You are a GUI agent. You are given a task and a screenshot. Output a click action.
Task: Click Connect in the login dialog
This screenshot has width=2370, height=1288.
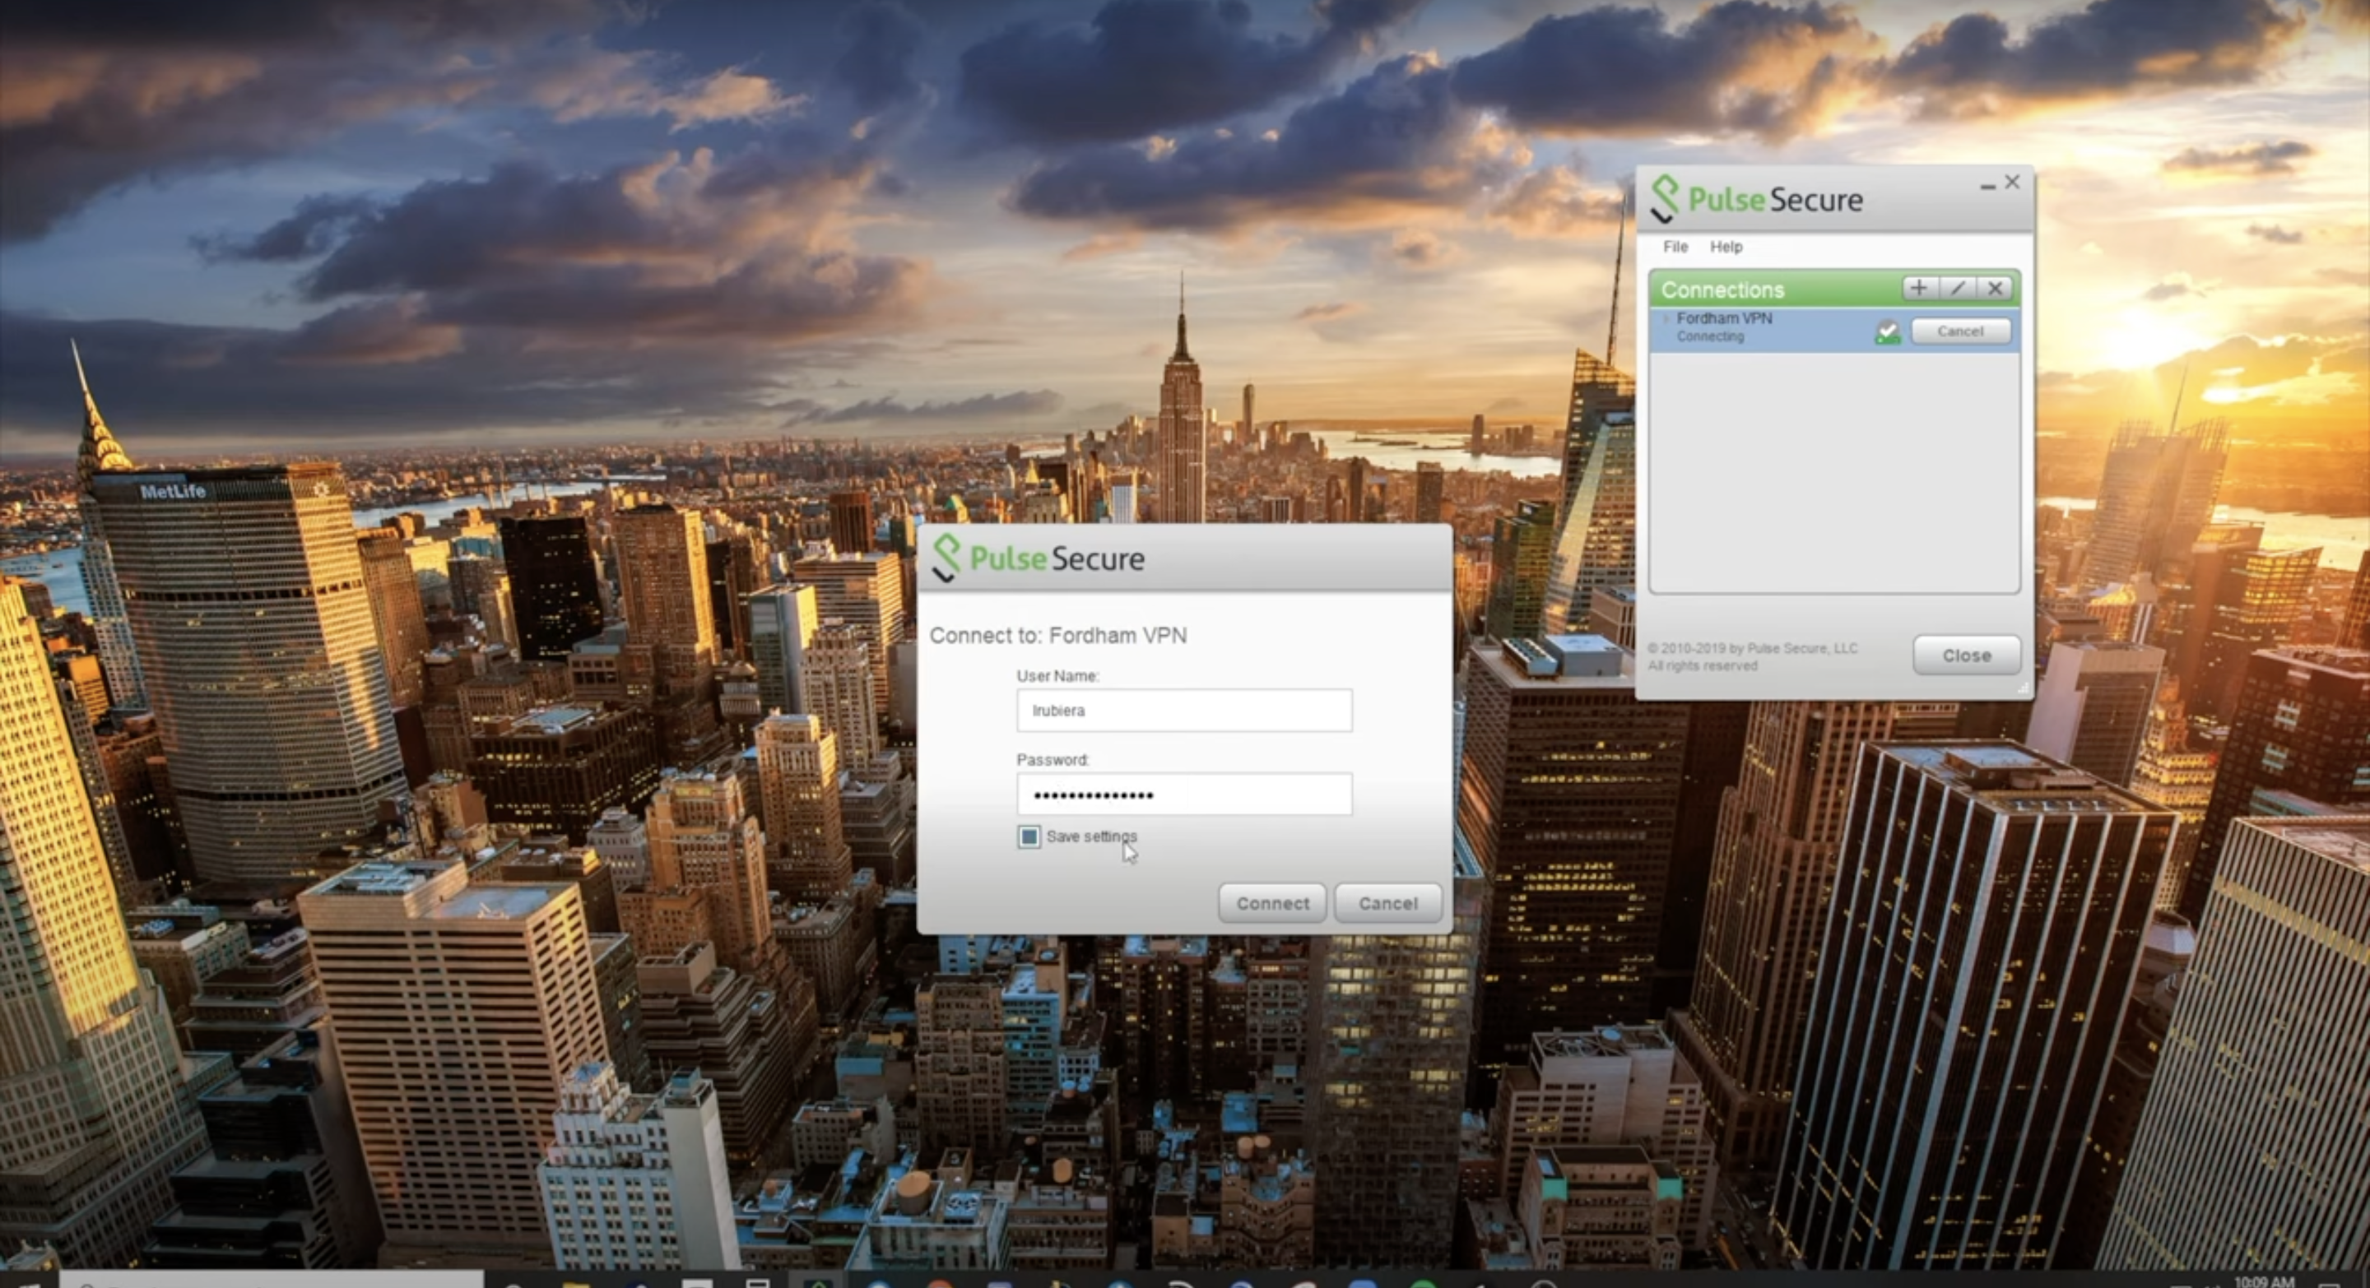[1272, 903]
